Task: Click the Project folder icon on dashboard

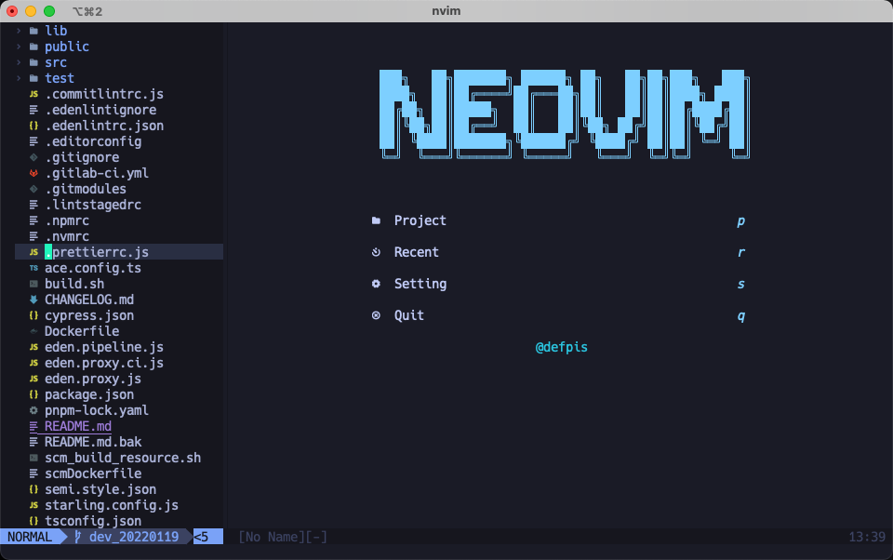Action: coord(376,220)
